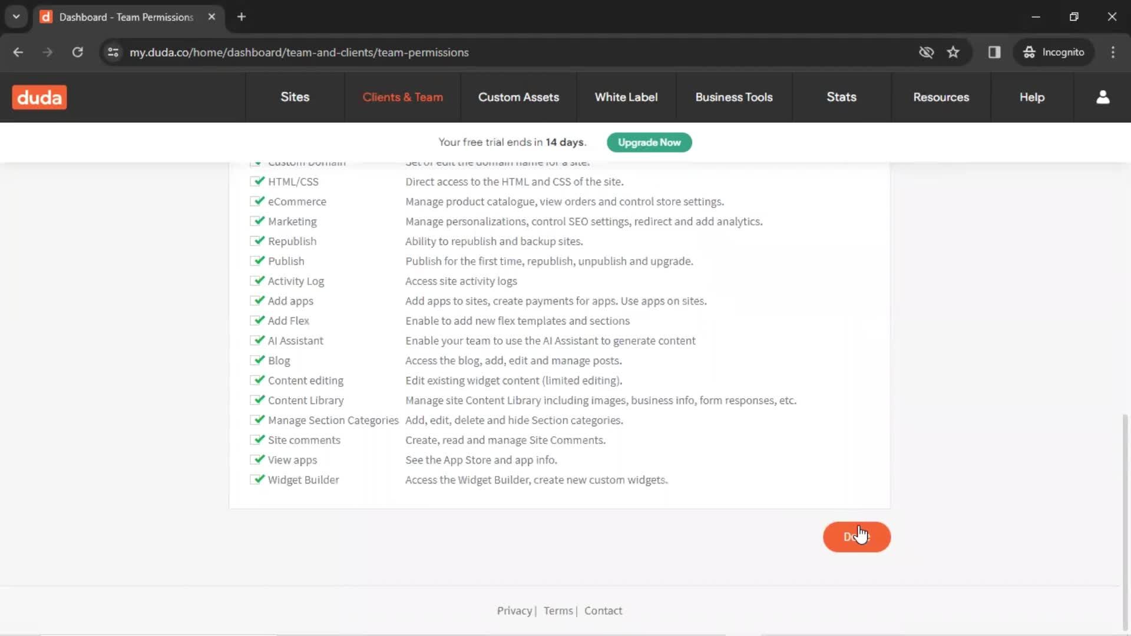Open the Sites menu
Image resolution: width=1131 pixels, height=636 pixels.
(295, 97)
